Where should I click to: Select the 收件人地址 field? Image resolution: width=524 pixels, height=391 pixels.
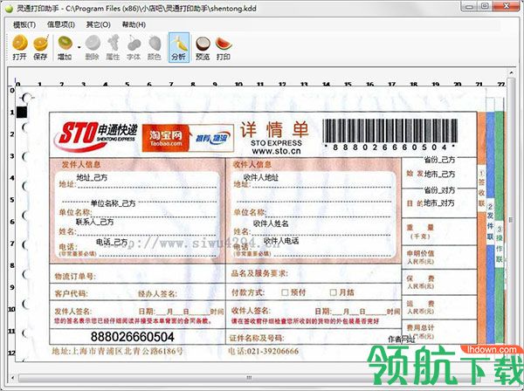pos(261,177)
